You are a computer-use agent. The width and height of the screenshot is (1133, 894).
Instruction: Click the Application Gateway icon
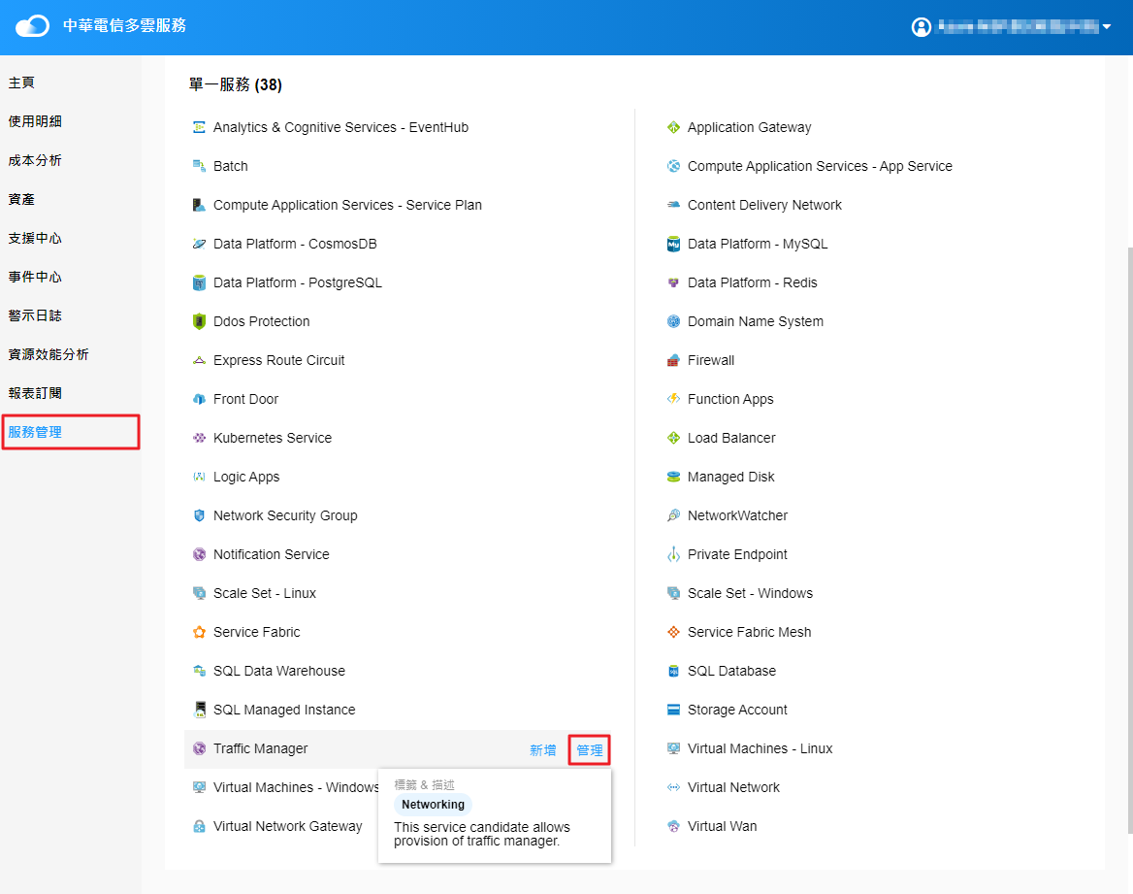(x=673, y=127)
